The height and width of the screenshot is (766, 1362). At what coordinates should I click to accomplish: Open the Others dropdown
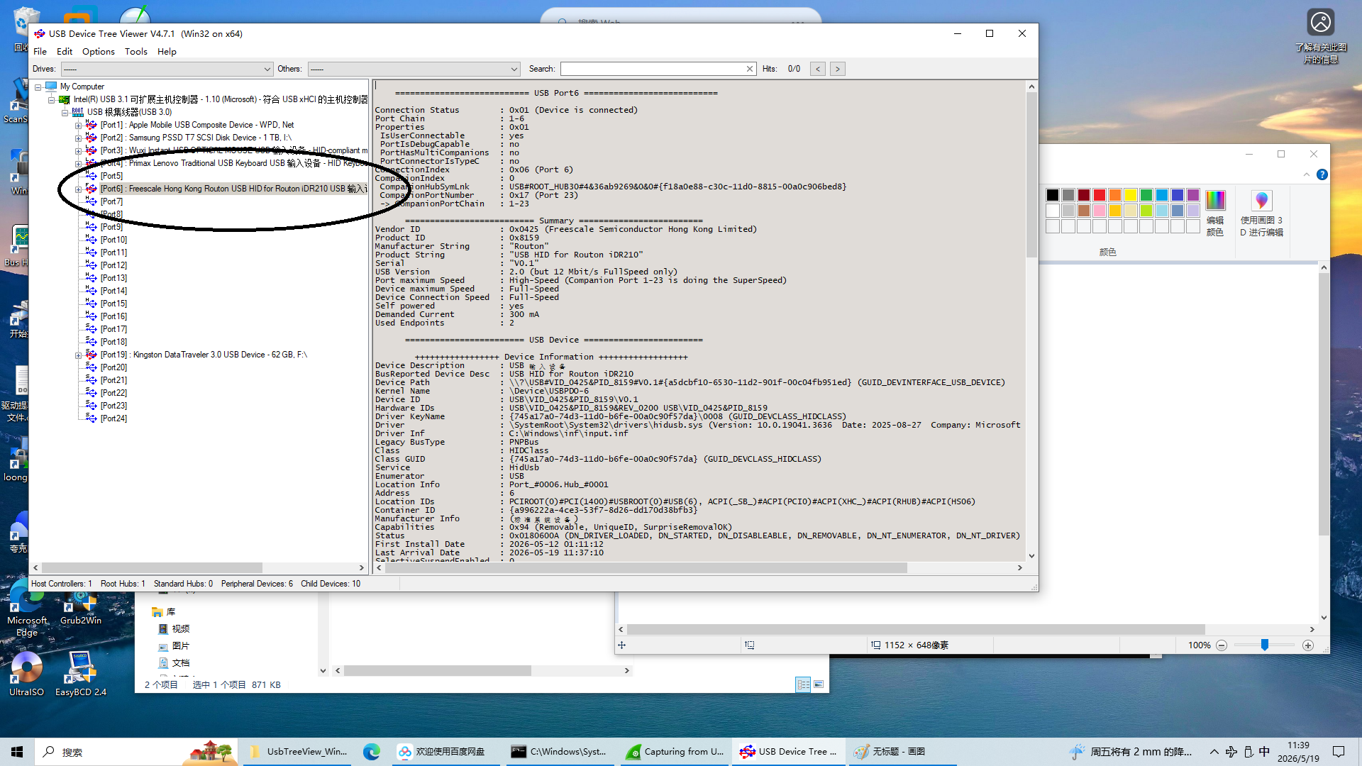414,69
